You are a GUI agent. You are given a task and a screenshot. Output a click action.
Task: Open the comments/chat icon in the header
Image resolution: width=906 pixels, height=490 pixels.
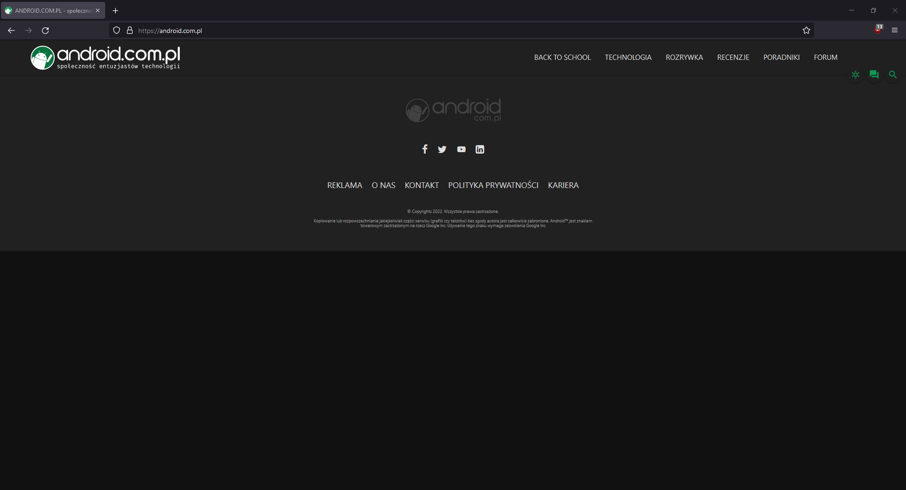[873, 74]
